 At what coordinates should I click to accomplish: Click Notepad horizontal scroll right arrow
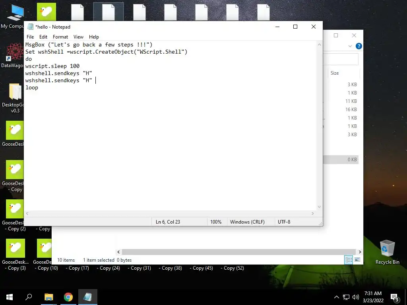313,213
